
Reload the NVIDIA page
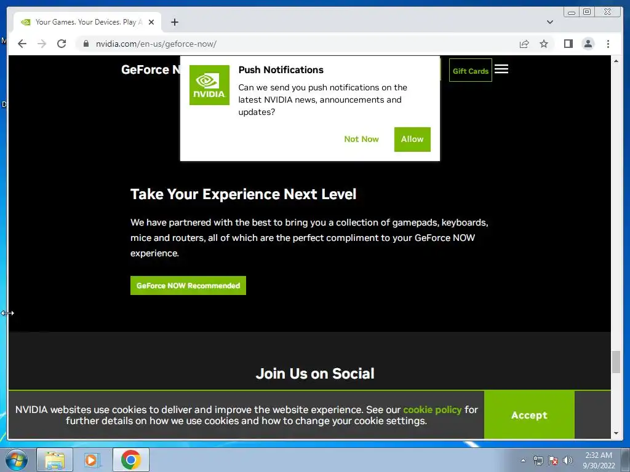click(x=62, y=44)
